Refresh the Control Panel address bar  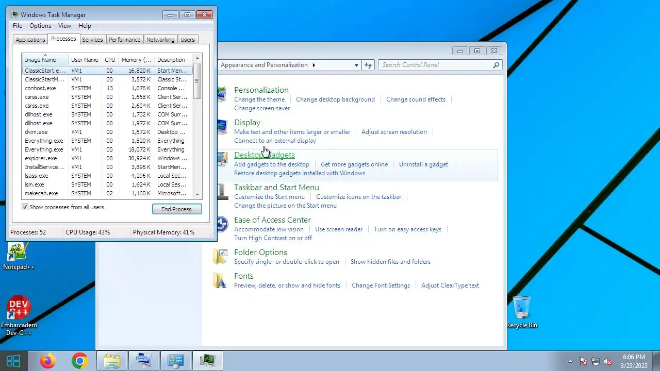[x=368, y=65]
